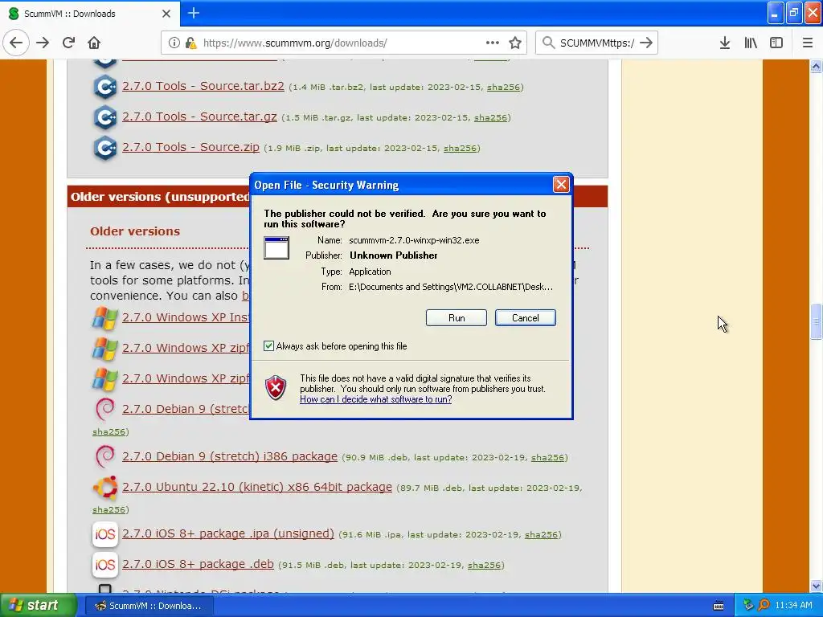
Task: Open 2.7.0 Tools - Source.tar.gz link
Action: click(199, 116)
